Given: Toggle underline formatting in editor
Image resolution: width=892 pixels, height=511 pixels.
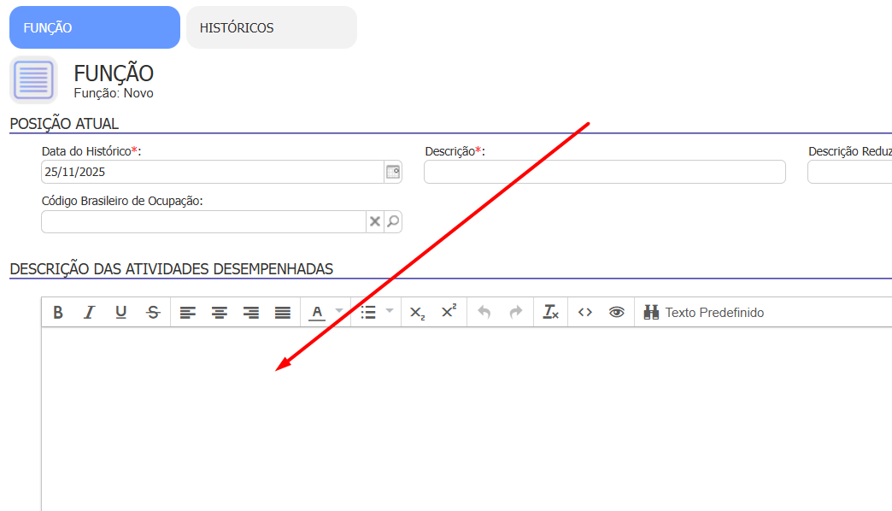Looking at the screenshot, I should (120, 313).
